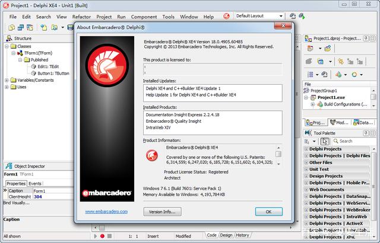The width and height of the screenshot is (380, 243).
Task: Click the play macro button in status bar
Action: click(x=96, y=236)
